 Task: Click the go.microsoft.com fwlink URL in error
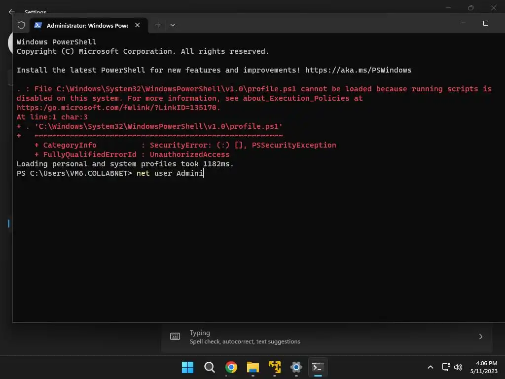[x=118, y=108]
